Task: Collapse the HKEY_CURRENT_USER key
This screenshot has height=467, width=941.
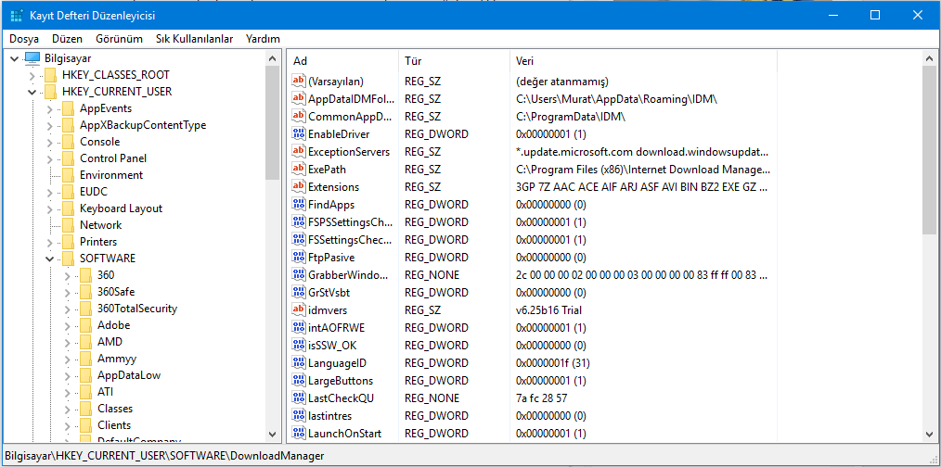Action: click(32, 92)
